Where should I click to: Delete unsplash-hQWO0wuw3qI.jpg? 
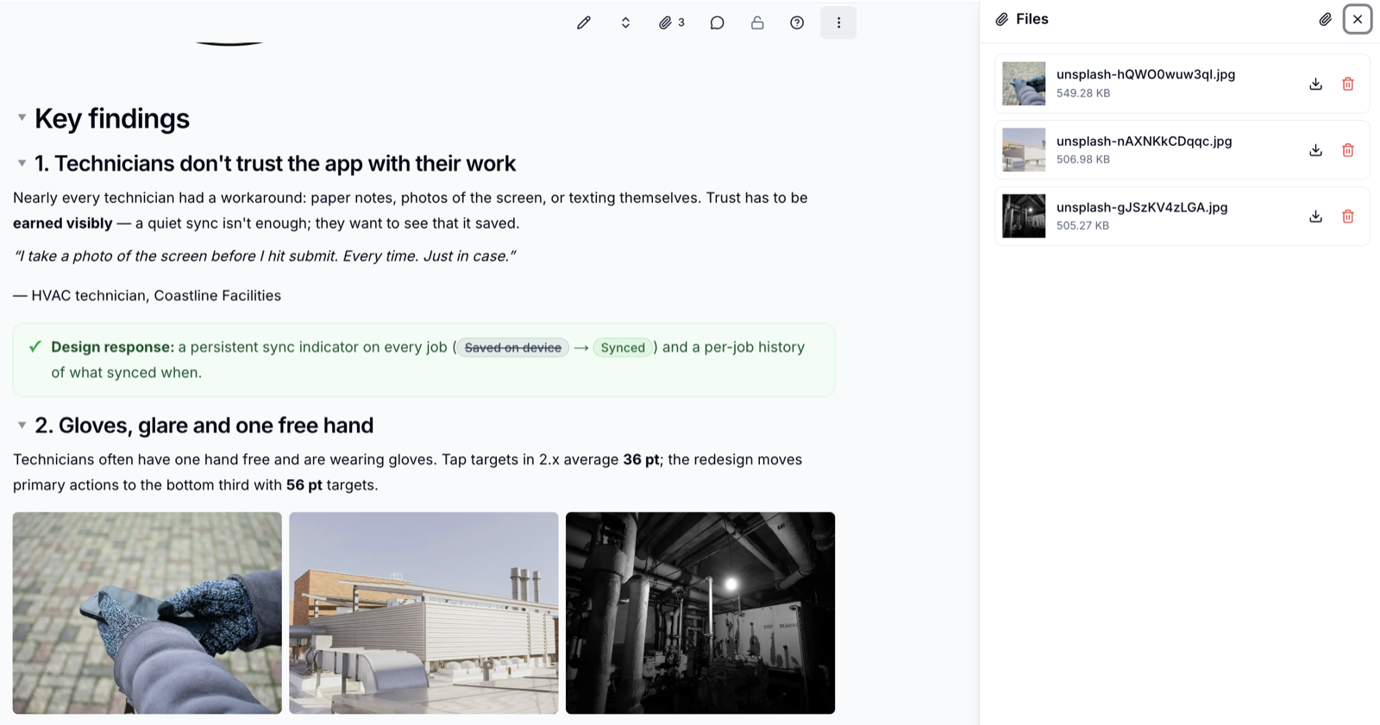1348,84
